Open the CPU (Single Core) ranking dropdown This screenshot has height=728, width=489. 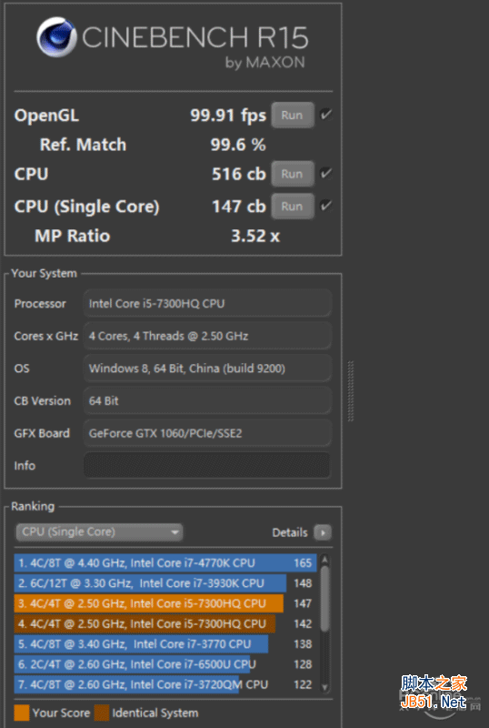[x=99, y=532]
